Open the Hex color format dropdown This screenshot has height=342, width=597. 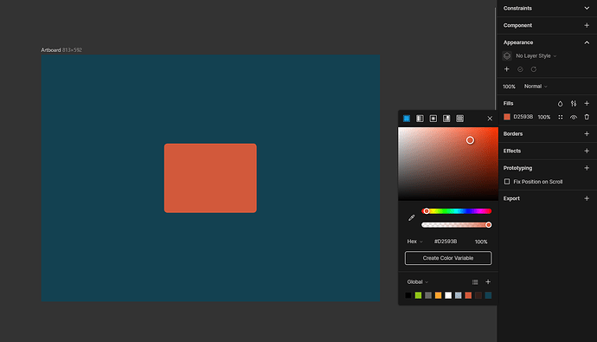tap(414, 242)
